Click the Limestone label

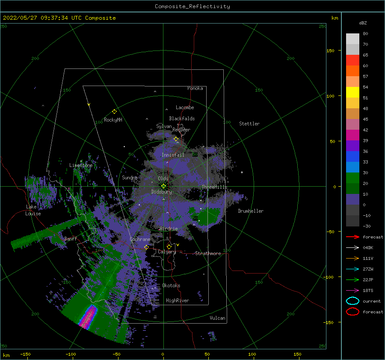click(81, 165)
